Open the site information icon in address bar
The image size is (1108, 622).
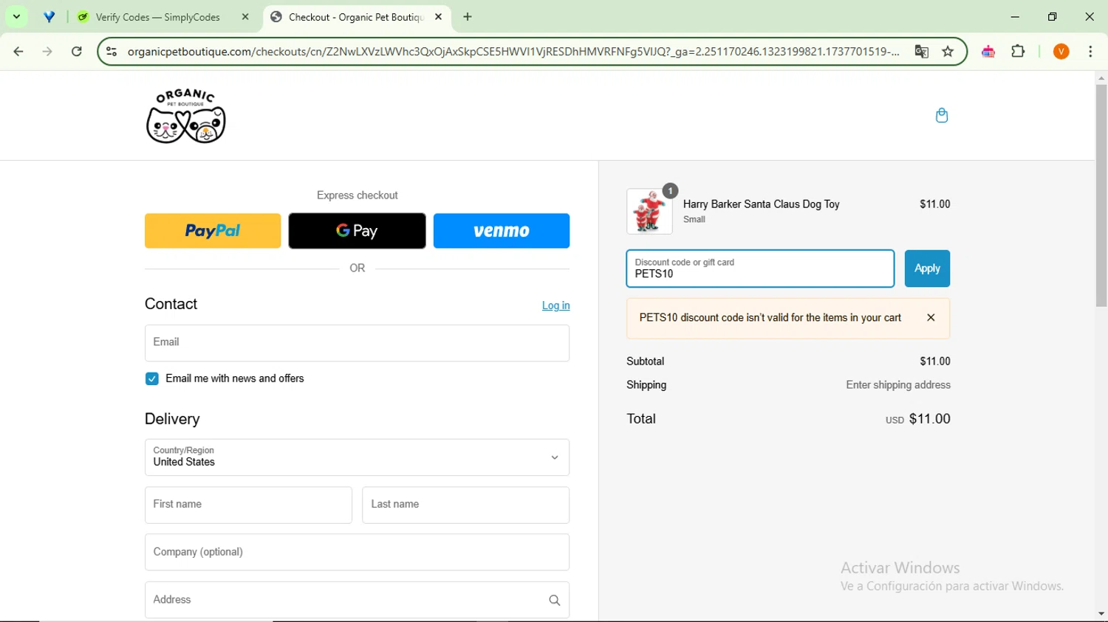point(112,52)
